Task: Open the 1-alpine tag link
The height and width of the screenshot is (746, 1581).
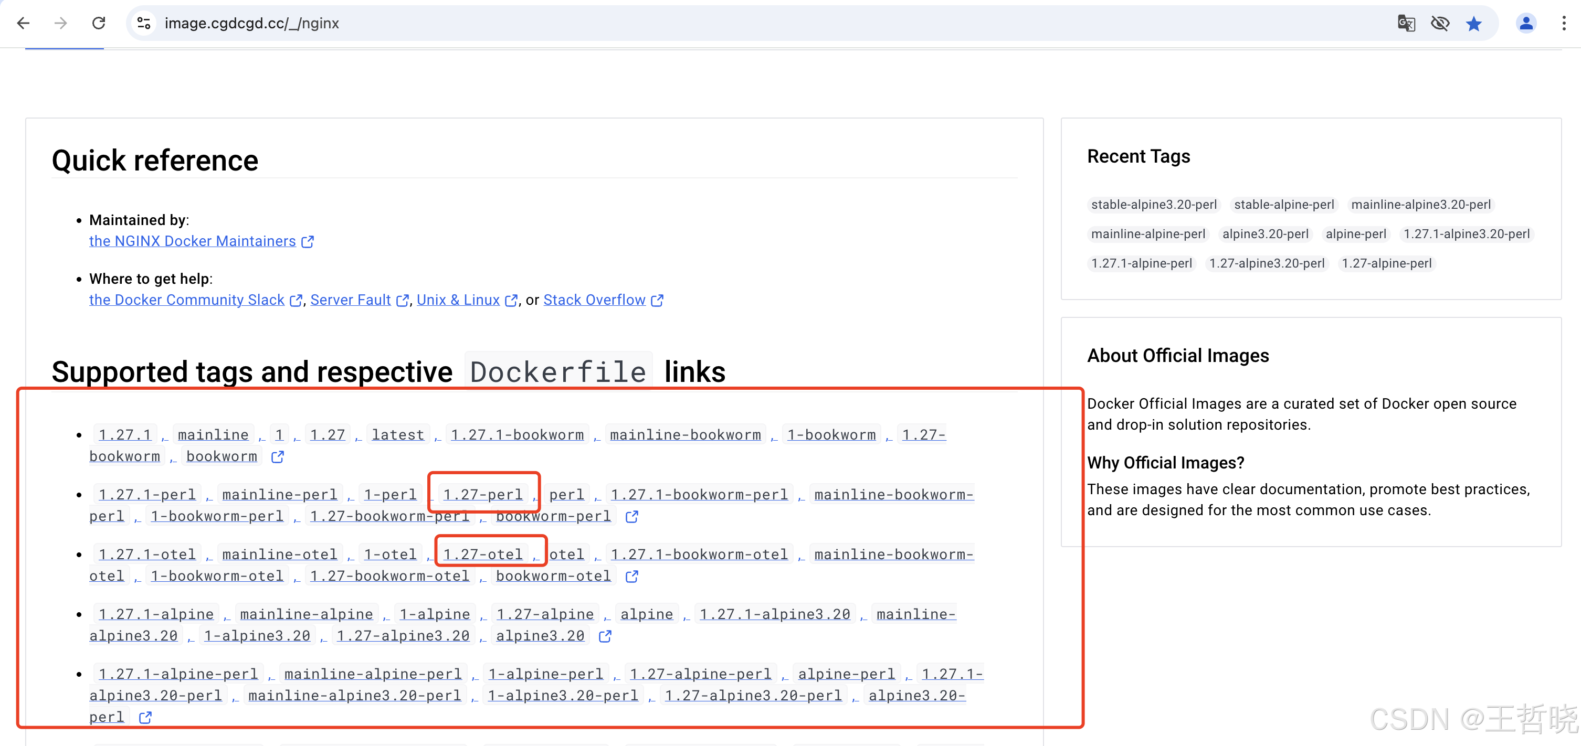Action: (435, 614)
